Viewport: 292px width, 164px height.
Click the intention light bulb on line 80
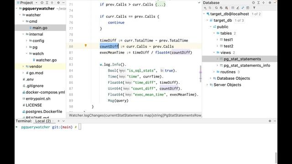click(x=86, y=46)
